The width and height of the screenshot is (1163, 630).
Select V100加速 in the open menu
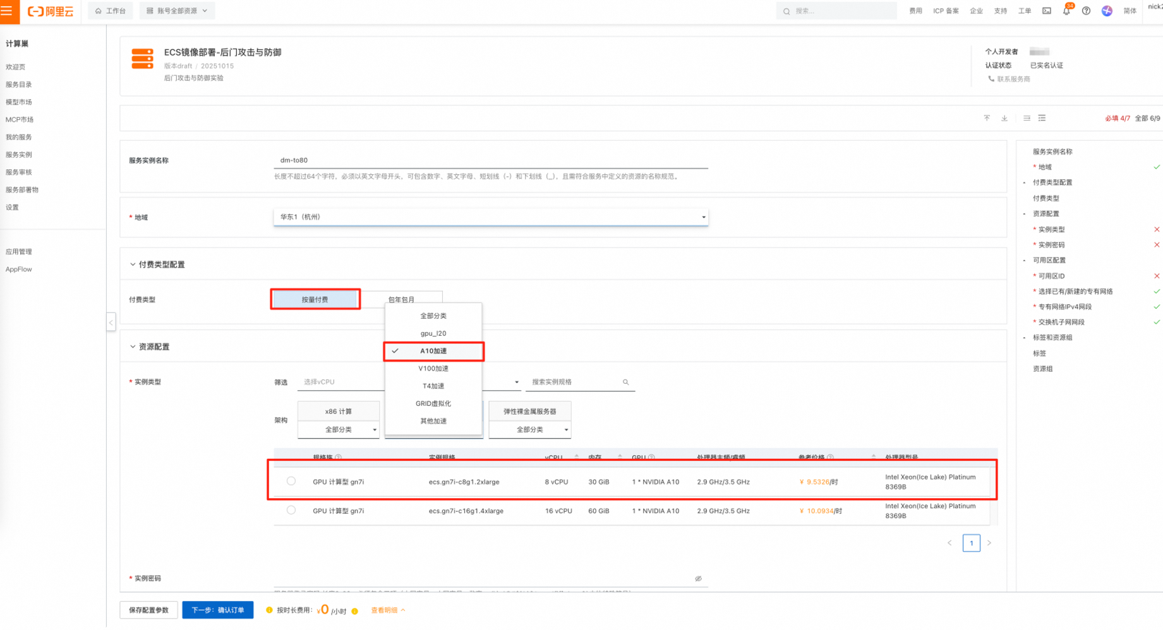(x=433, y=369)
